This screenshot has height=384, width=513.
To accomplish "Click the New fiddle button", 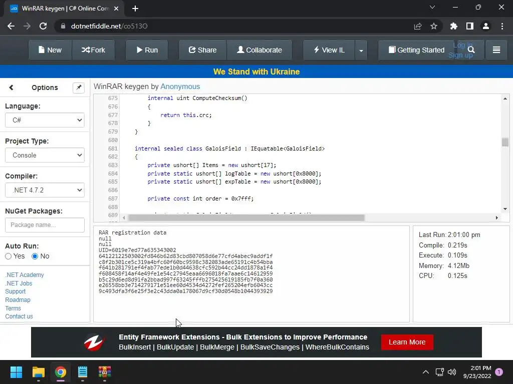I will pos(50,50).
